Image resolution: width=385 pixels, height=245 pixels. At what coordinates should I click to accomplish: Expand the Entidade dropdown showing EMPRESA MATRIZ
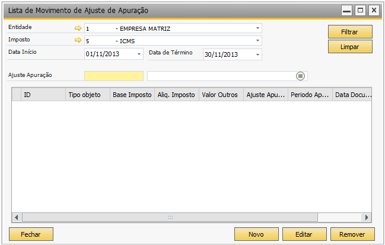point(257,28)
